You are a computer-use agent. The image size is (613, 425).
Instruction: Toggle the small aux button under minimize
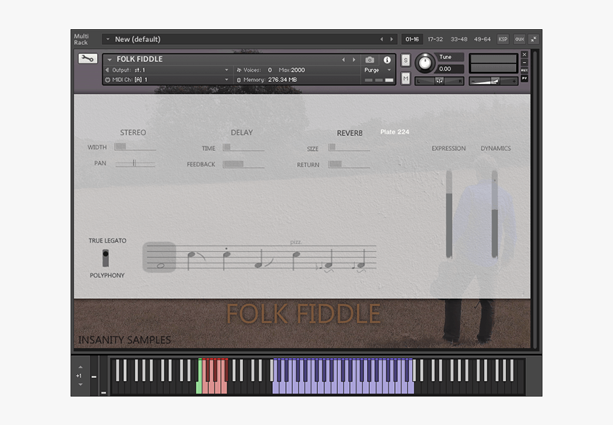pos(525,70)
